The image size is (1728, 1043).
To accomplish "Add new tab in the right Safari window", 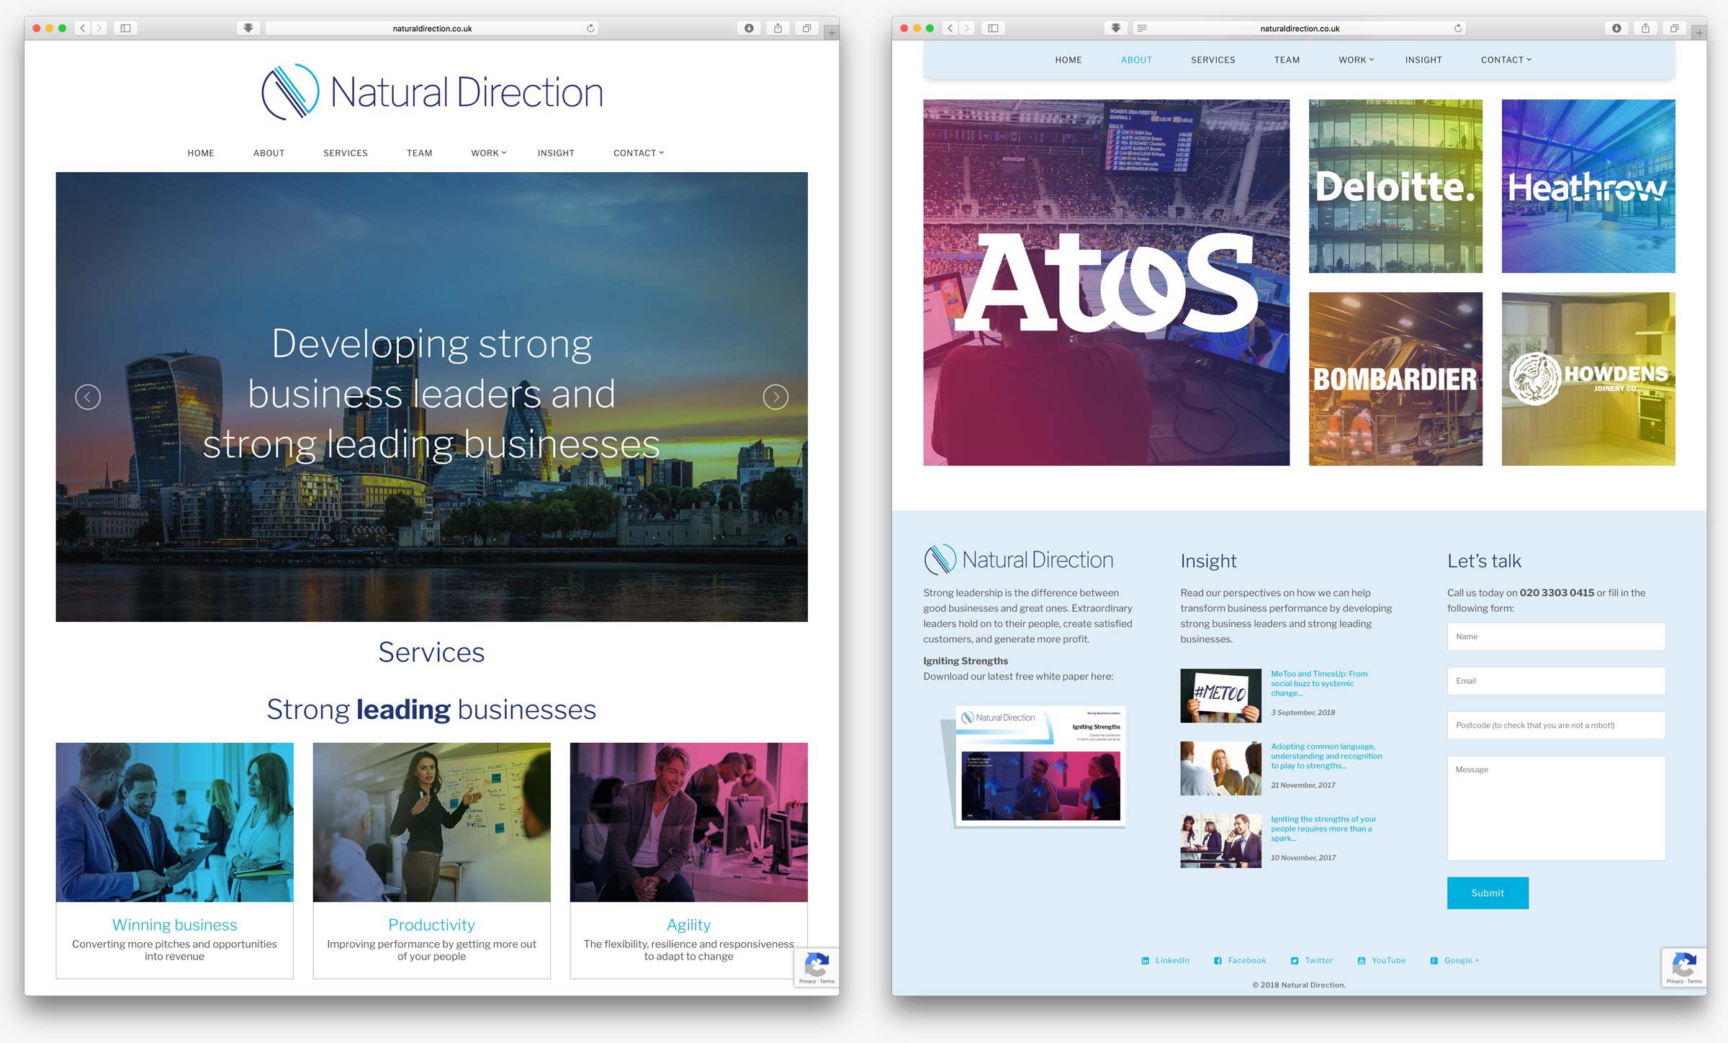I will coord(1699,32).
